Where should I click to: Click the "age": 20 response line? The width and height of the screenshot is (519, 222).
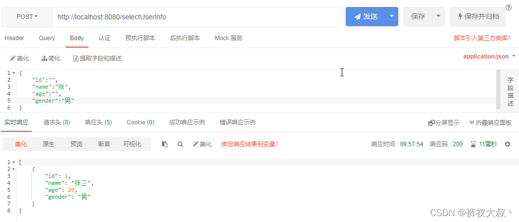pos(61,190)
